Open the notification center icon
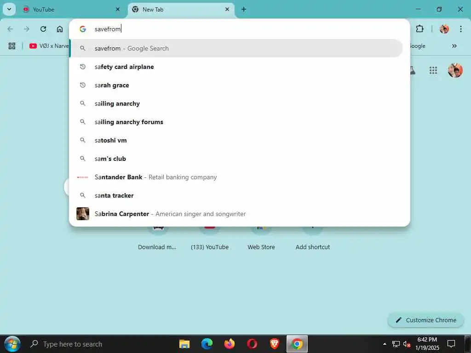 (x=451, y=344)
